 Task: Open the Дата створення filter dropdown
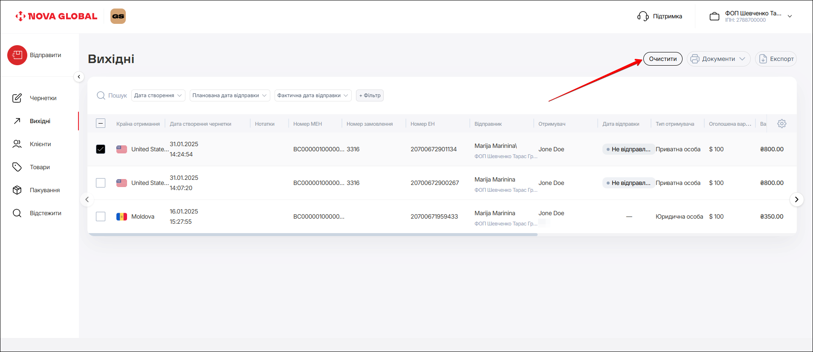pyautogui.click(x=158, y=95)
